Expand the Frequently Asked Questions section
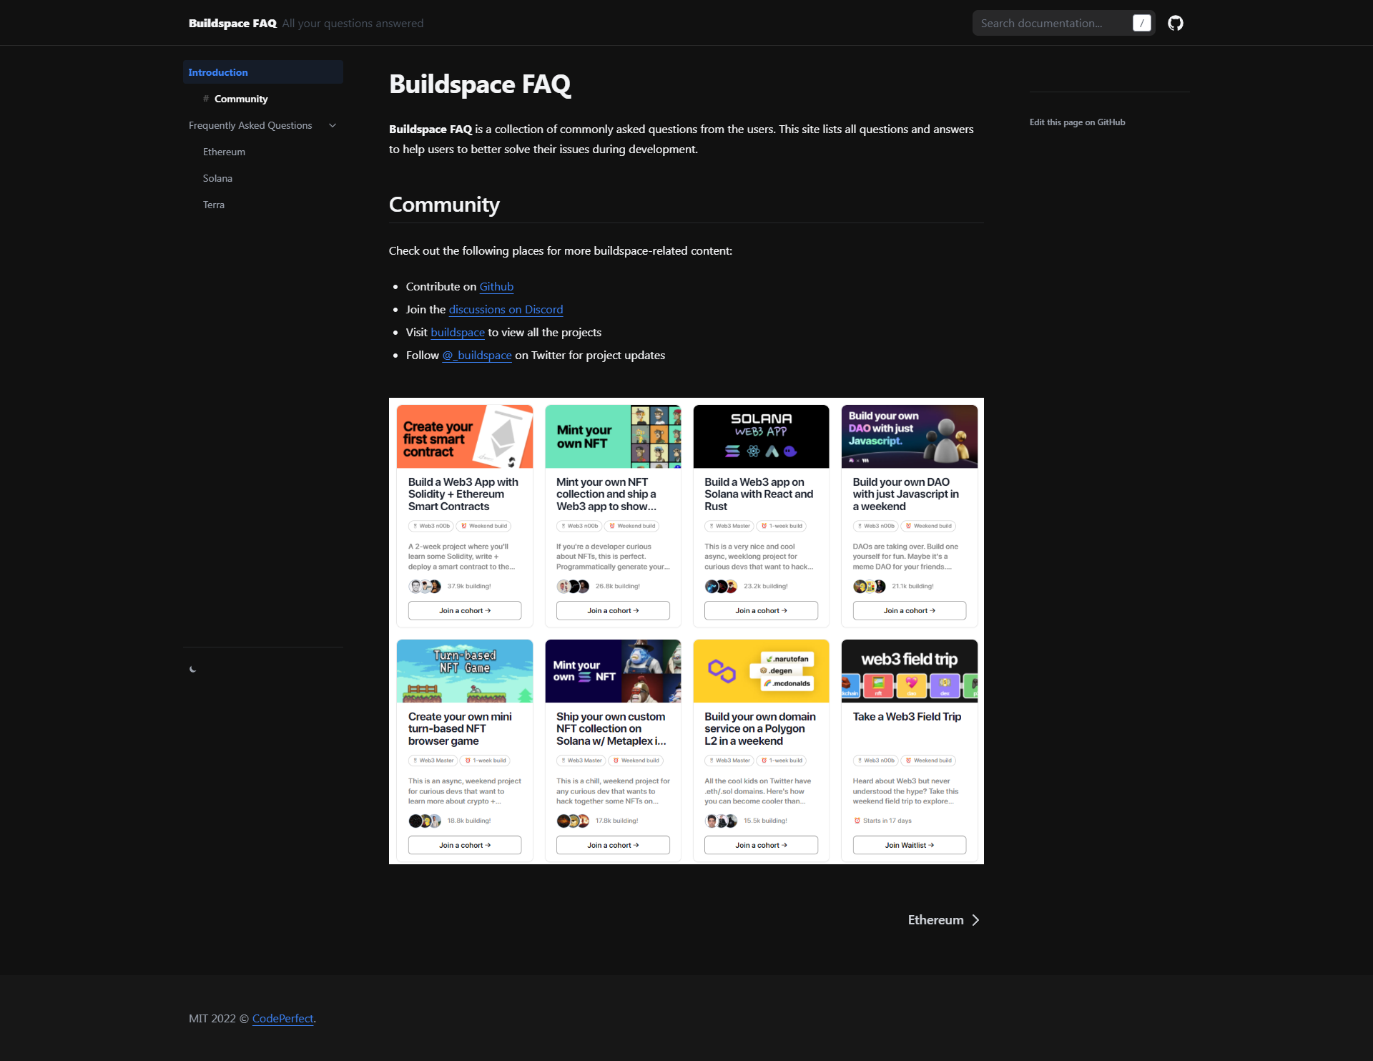This screenshot has height=1061, width=1373. click(250, 125)
